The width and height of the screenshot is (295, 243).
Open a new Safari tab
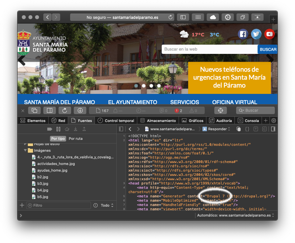pyautogui.click(x=273, y=19)
